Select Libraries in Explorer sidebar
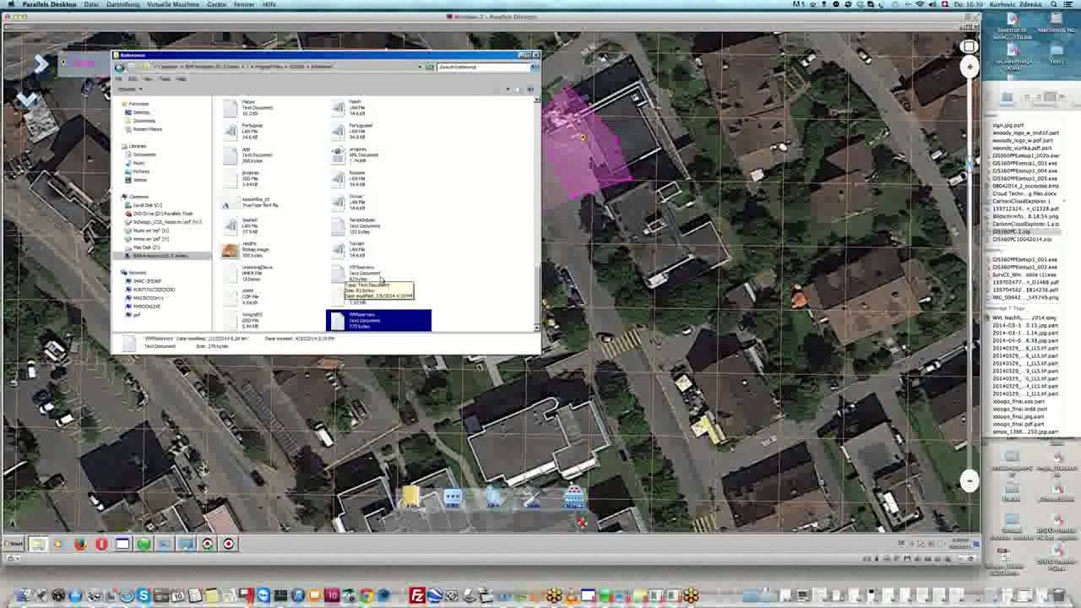The image size is (1081, 608). pyautogui.click(x=136, y=146)
